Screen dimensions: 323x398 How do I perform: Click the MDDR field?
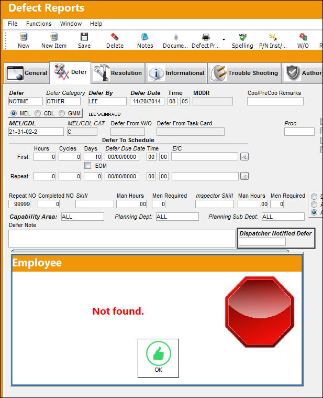(213, 101)
